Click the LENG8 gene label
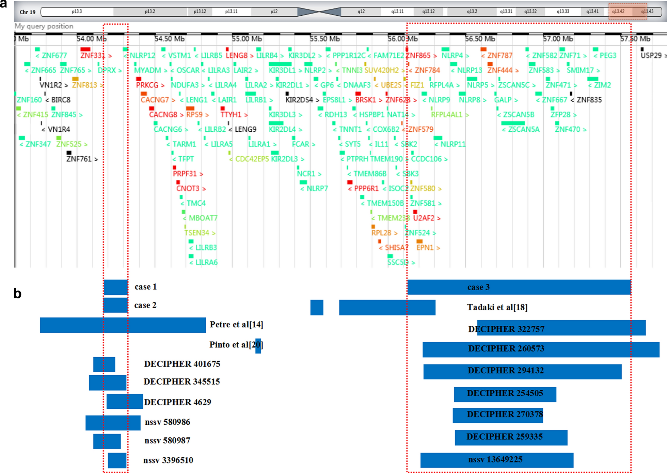 click(x=237, y=55)
